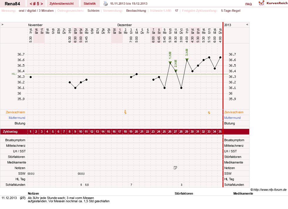
Task: Click the # 5 cycle number
Action: pyautogui.click(x=36, y=4)
